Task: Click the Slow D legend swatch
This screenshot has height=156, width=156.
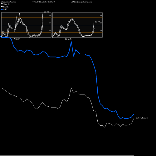Action: click(x=2, y=4)
